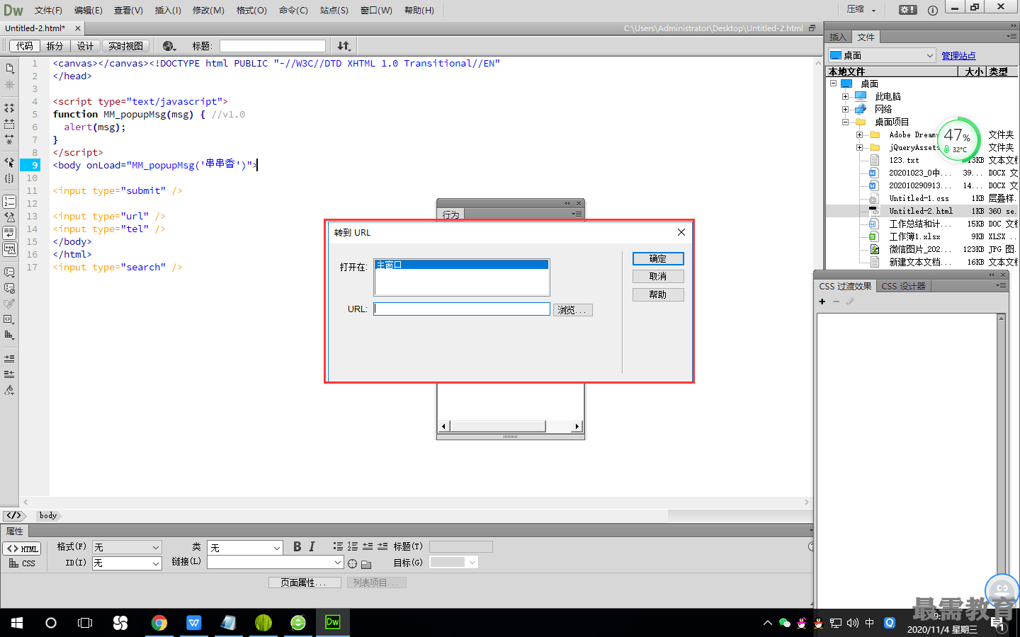Click the Manage Sites link

coord(958,55)
